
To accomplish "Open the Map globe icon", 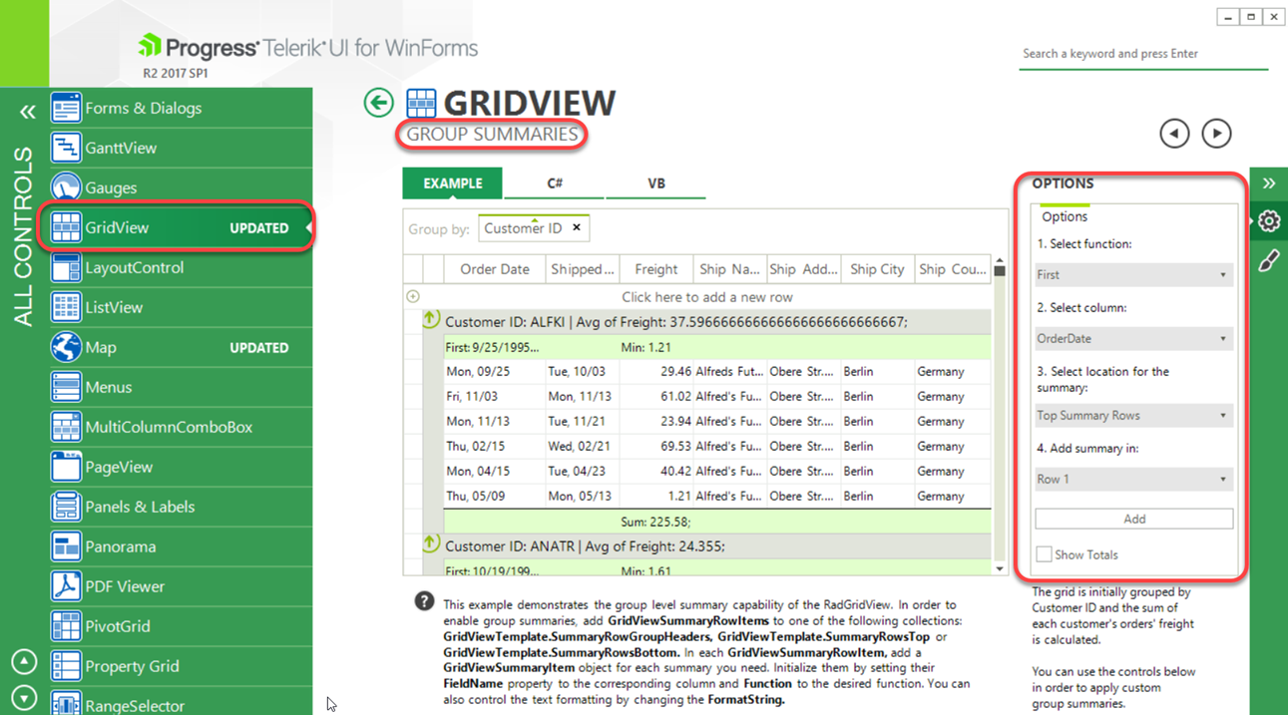I will [66, 347].
